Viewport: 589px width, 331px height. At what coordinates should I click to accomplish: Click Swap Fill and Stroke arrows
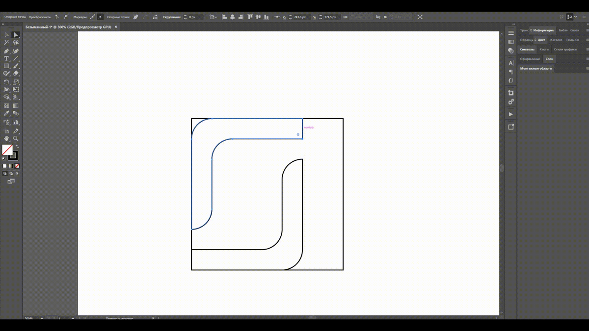click(x=17, y=146)
